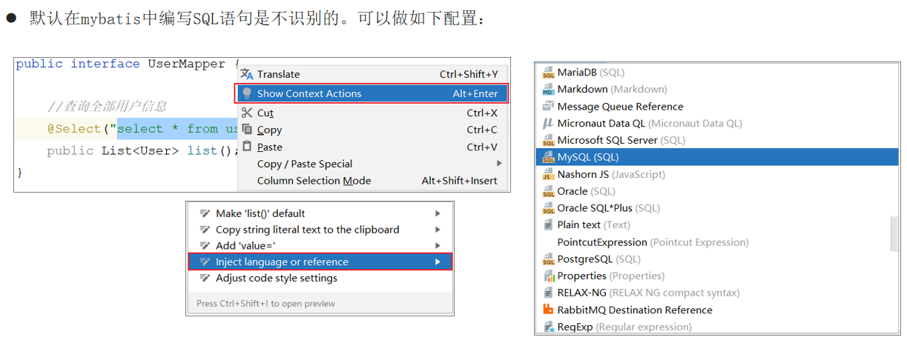Screen dimensions: 907x343
Task: Expand Copy string literal text submenu arrow
Action: (x=438, y=230)
